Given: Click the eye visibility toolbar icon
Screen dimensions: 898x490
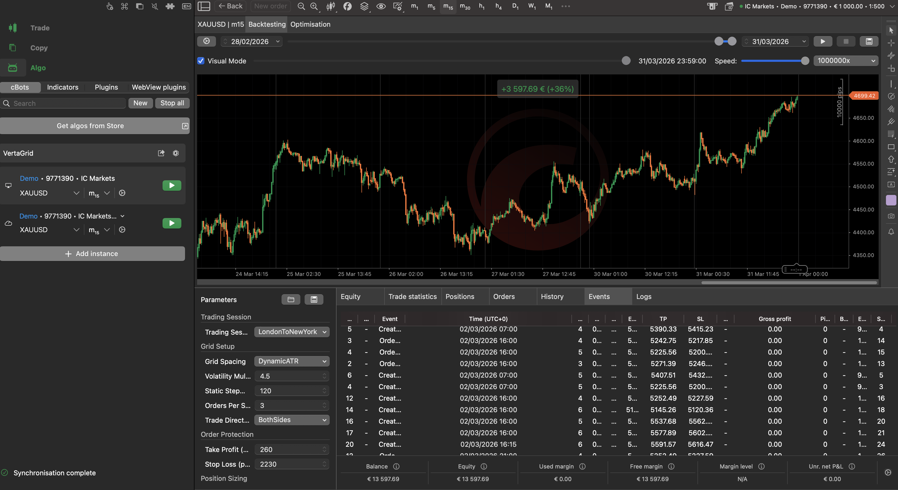Looking at the screenshot, I should [381, 6].
